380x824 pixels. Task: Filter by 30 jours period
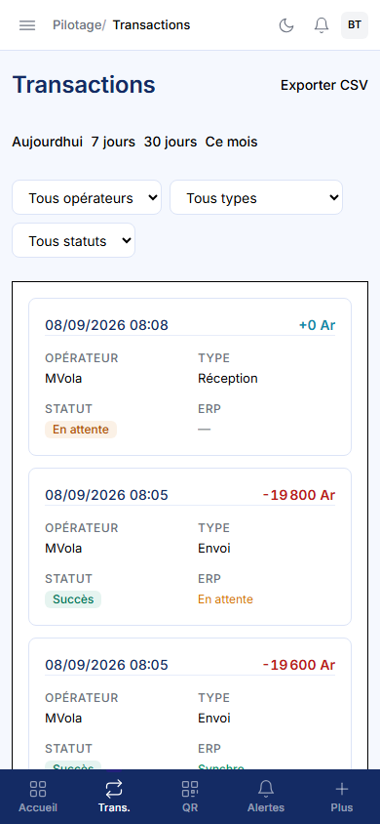tap(171, 142)
